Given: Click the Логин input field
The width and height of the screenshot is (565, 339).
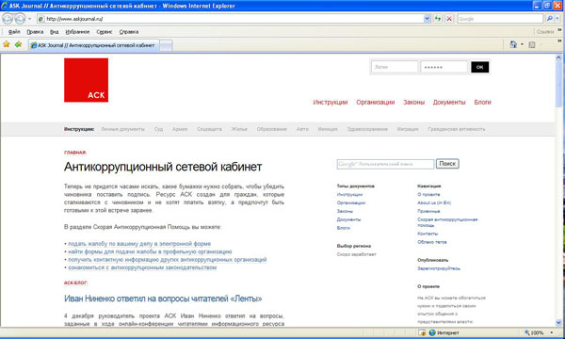Looking at the screenshot, I should (x=395, y=67).
